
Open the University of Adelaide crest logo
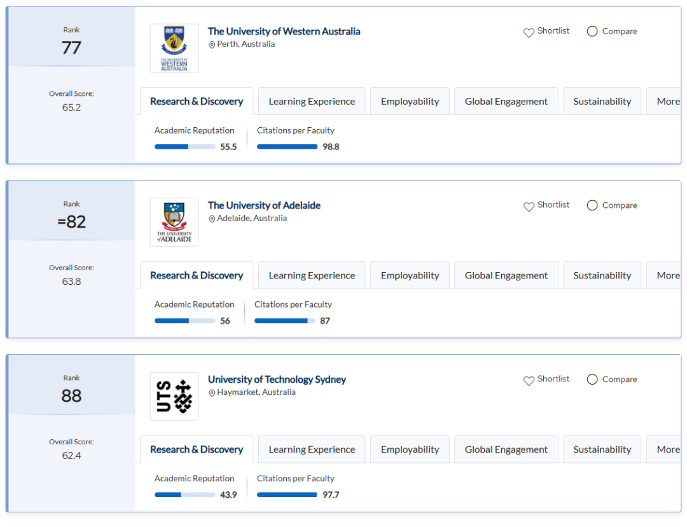(x=174, y=222)
